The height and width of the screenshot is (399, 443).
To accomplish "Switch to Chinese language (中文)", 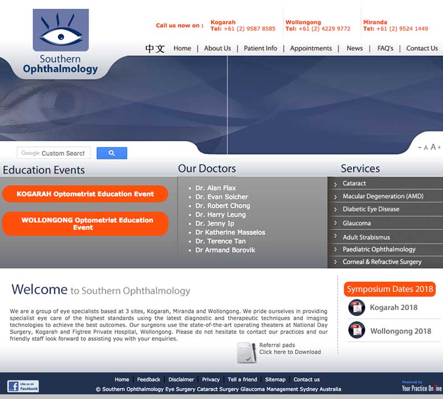I will 155,48.
